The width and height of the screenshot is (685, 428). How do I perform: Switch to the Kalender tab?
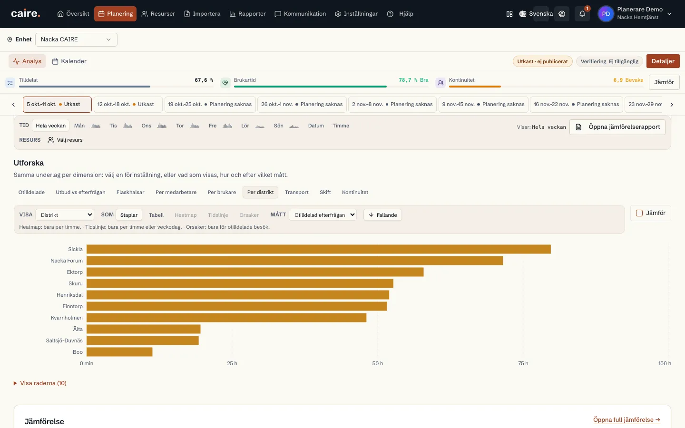tap(69, 61)
